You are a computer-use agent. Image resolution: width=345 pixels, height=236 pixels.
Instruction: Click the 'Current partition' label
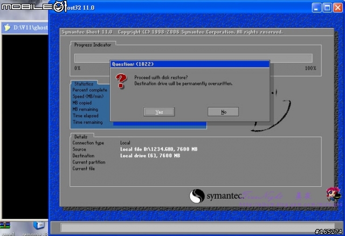89,162
